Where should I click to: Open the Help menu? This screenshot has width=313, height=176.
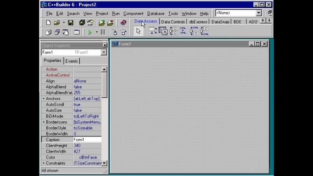tap(204, 14)
